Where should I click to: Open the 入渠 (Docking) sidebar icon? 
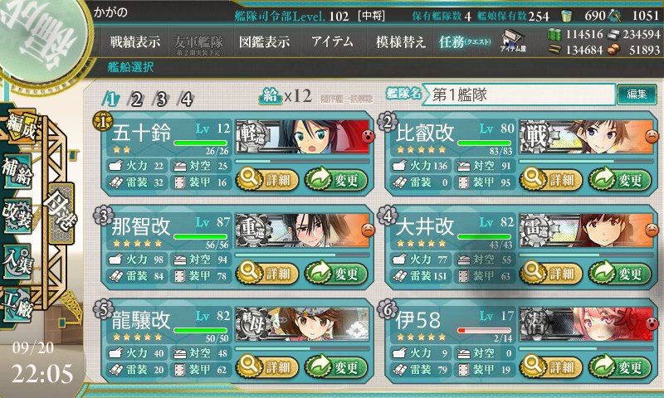tap(17, 260)
